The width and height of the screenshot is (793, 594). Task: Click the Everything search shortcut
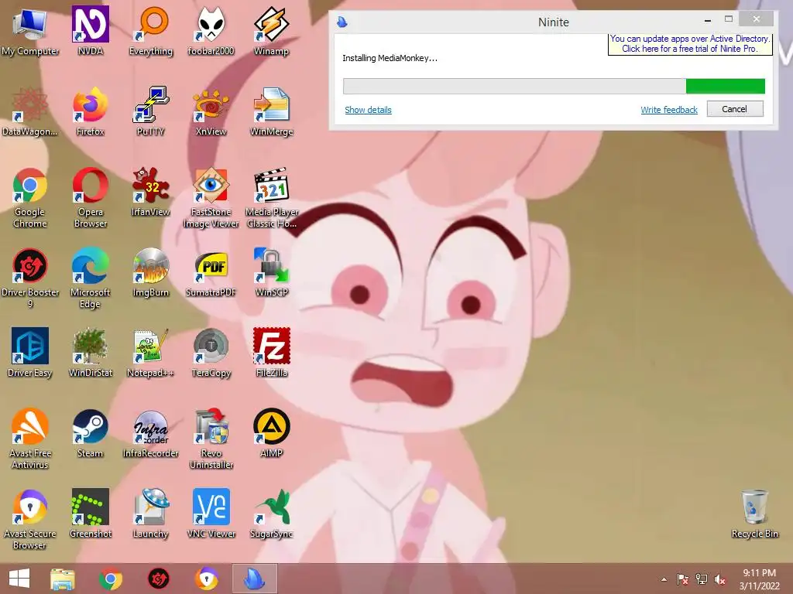pyautogui.click(x=151, y=32)
